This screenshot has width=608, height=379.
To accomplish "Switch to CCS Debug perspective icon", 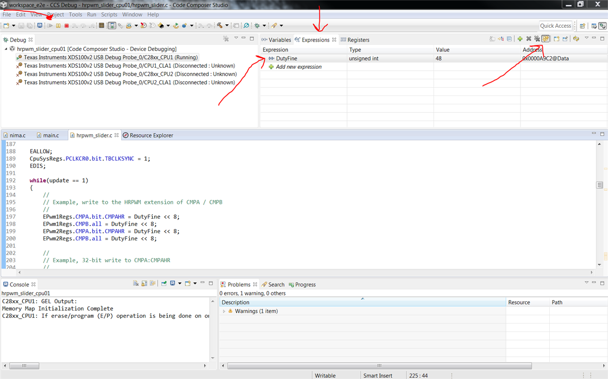I will pos(603,26).
